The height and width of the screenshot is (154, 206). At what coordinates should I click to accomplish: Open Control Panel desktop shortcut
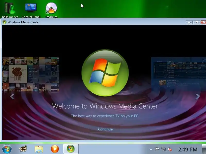coord(31,10)
